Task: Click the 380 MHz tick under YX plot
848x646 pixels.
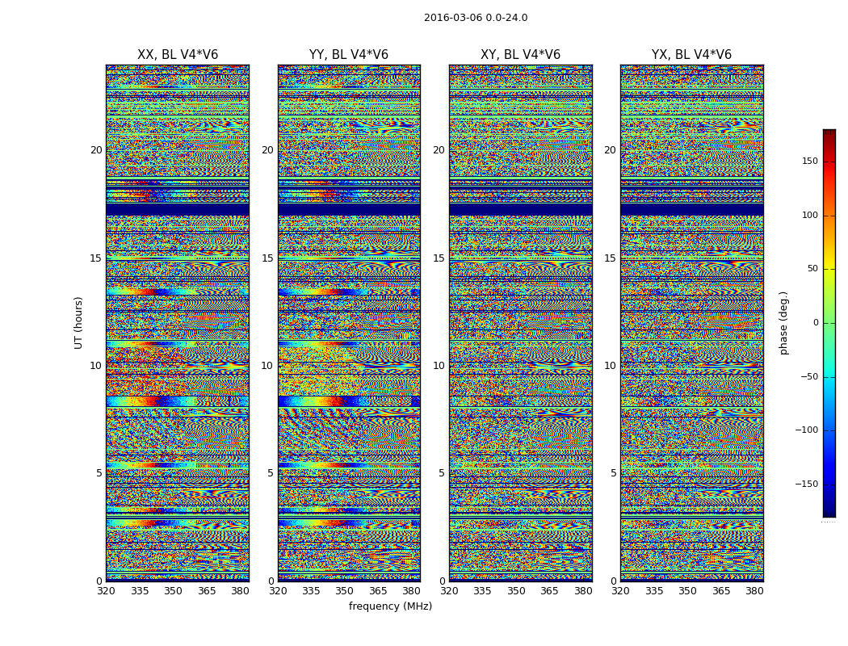Action: click(x=754, y=591)
